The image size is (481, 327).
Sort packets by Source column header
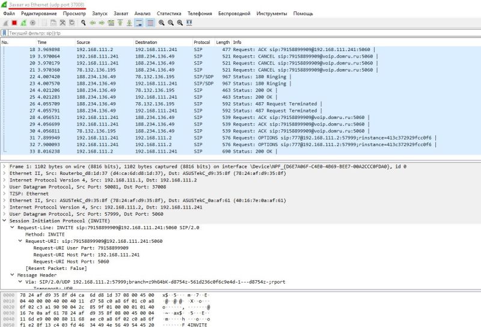pyautogui.click(x=104, y=42)
